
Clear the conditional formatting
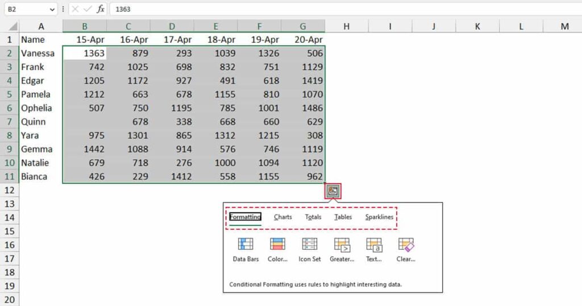pos(406,250)
